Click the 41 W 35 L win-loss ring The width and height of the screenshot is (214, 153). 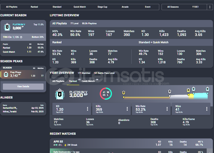[106, 94]
